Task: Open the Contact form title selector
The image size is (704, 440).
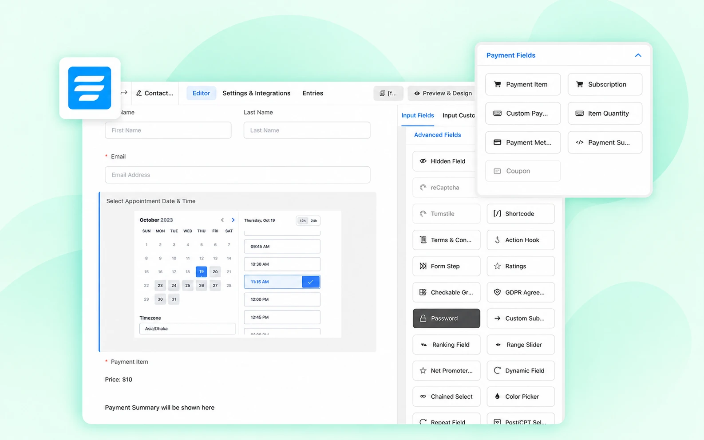Action: pos(155,93)
